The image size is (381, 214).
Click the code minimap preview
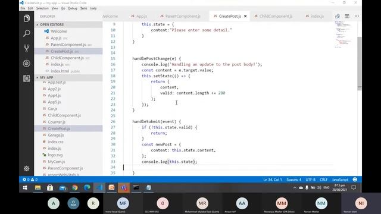point(344,34)
